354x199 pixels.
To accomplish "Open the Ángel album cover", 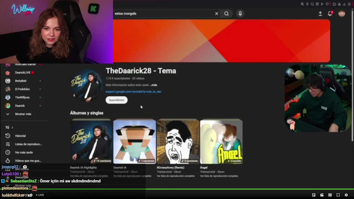I will (221, 142).
